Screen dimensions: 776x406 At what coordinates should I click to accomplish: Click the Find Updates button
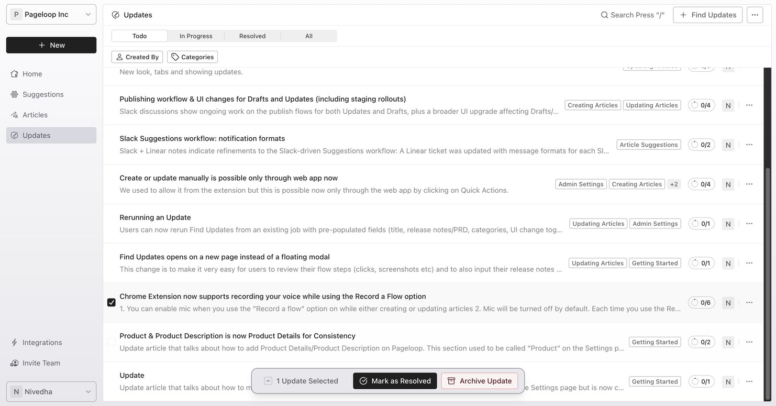tap(708, 15)
